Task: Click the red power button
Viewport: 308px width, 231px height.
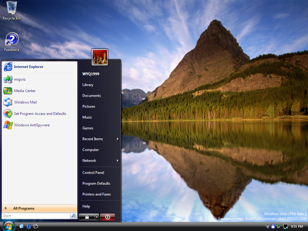Action: [x=107, y=217]
